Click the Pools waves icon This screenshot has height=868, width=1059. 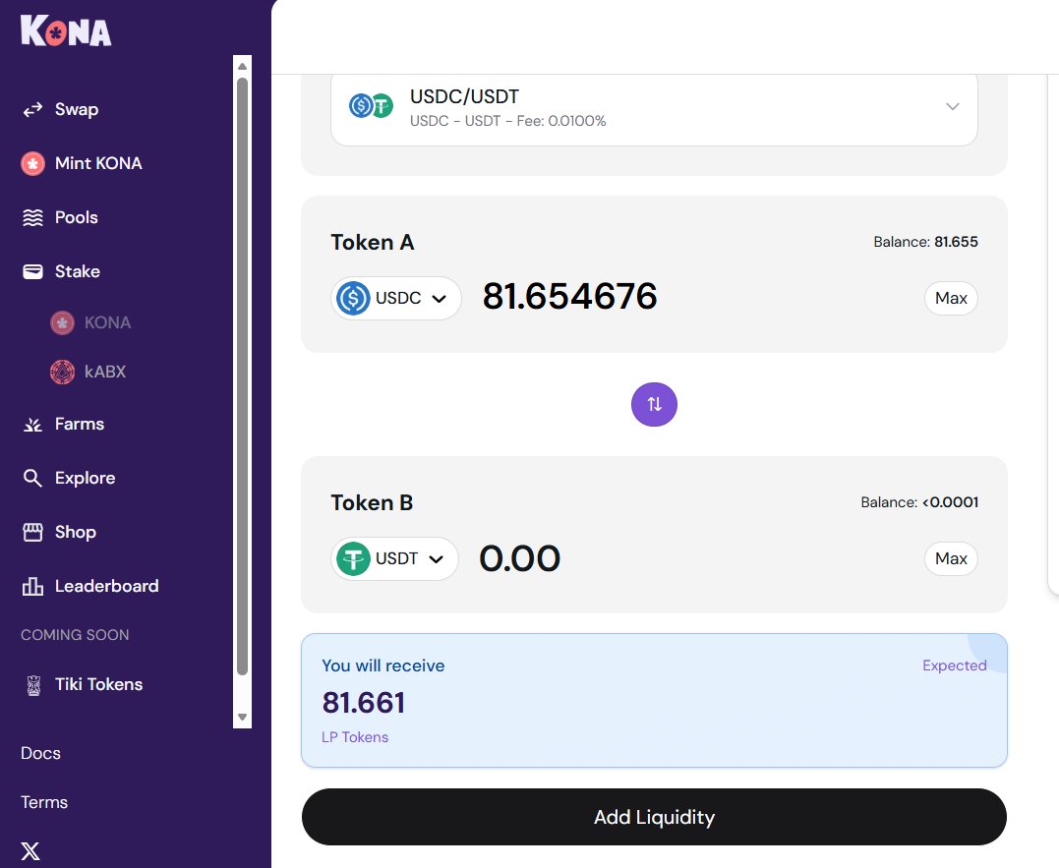tap(32, 217)
